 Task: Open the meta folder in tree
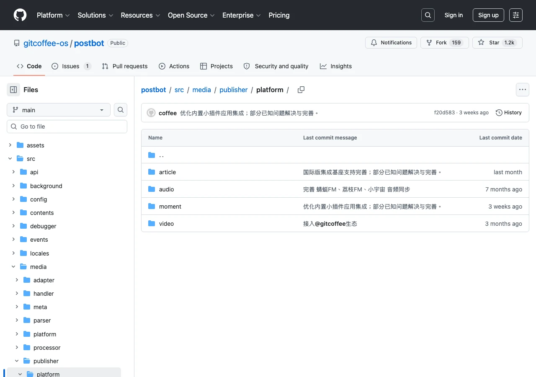tap(40, 307)
